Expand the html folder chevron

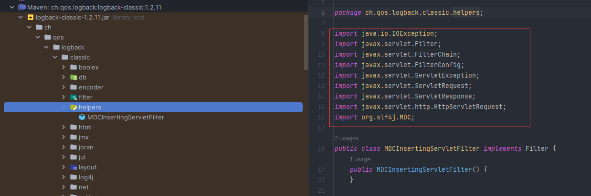(63, 127)
